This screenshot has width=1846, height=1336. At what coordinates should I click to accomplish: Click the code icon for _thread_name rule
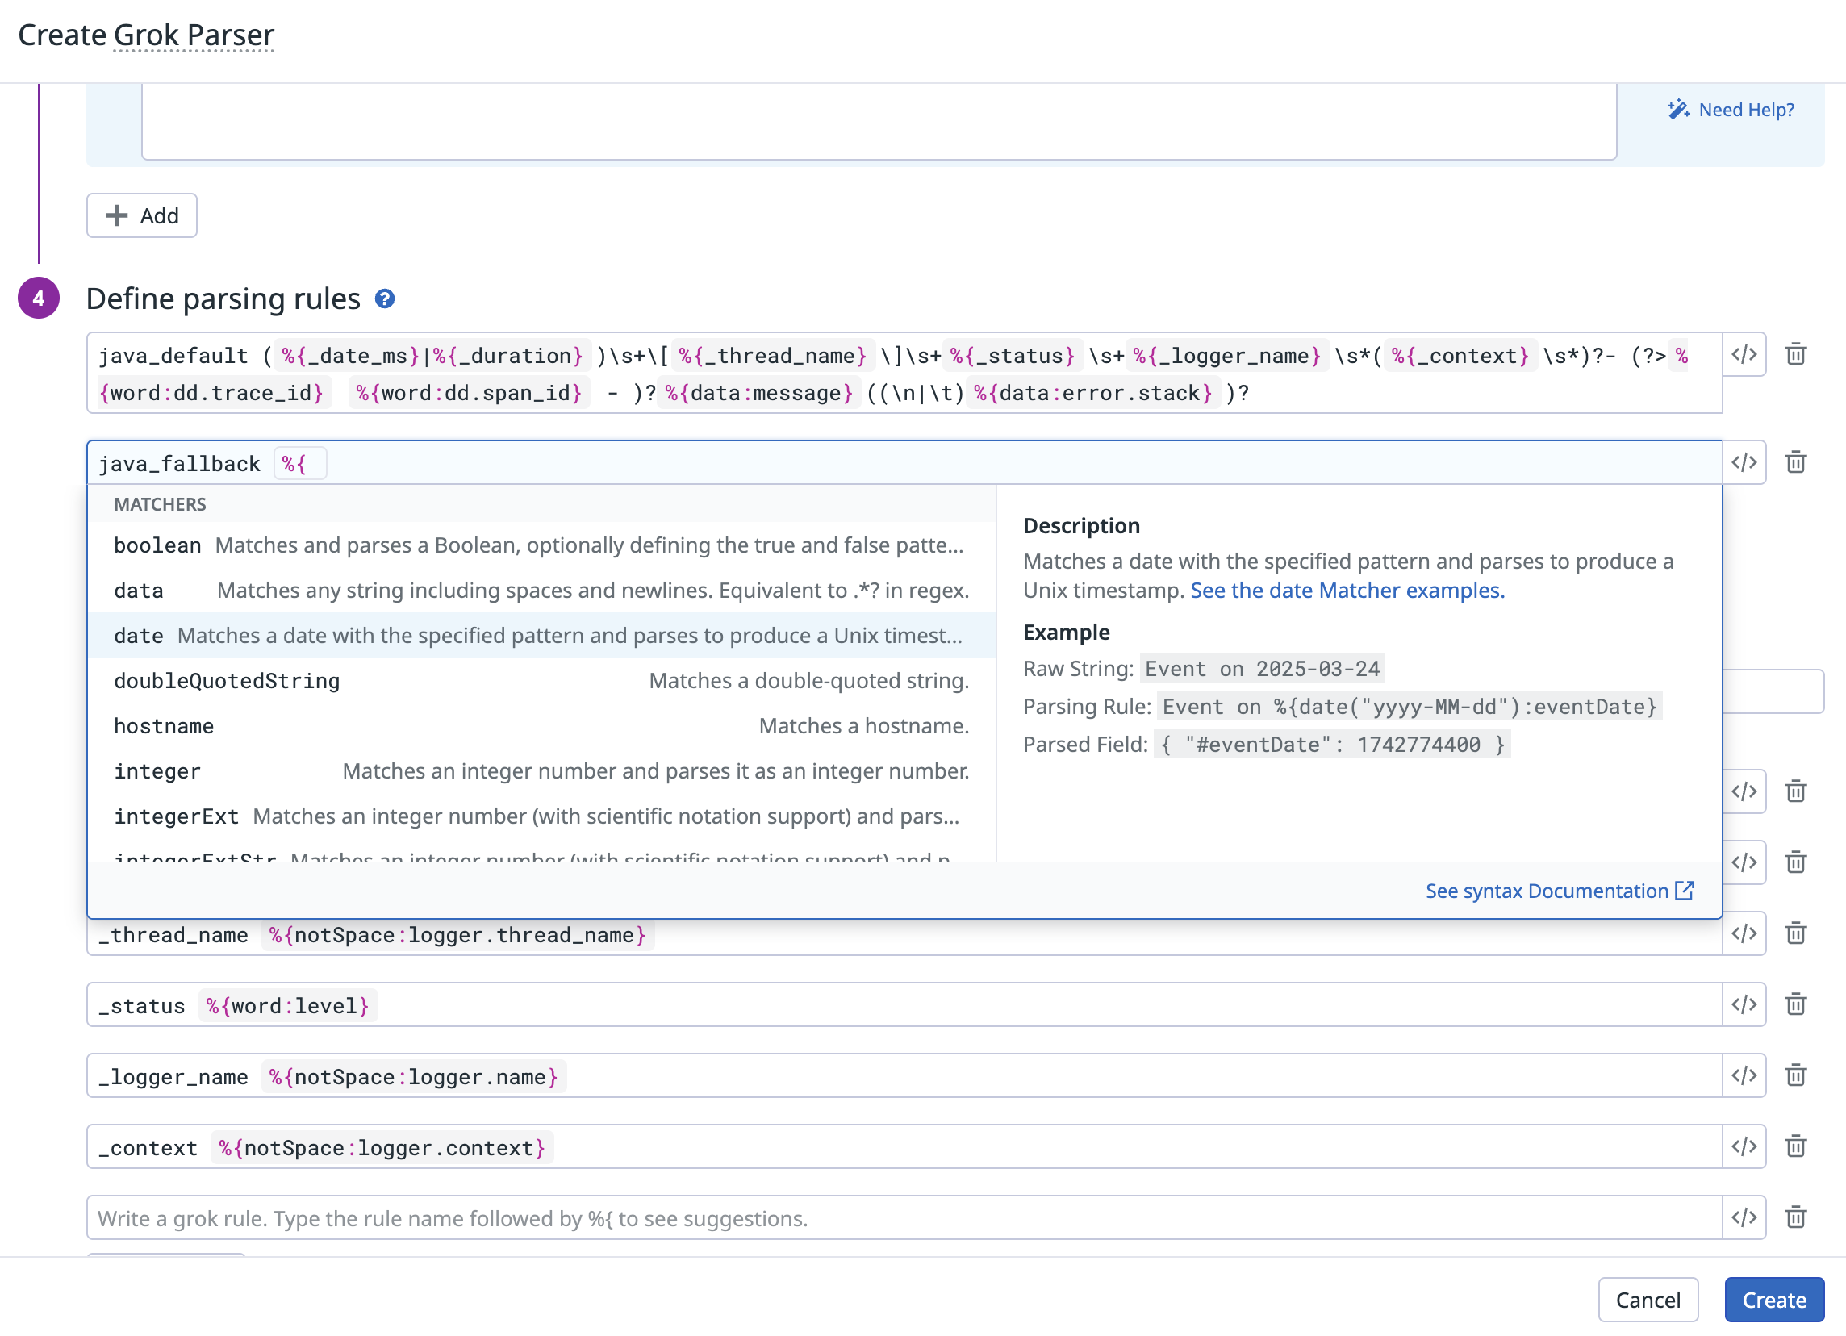point(1744,934)
